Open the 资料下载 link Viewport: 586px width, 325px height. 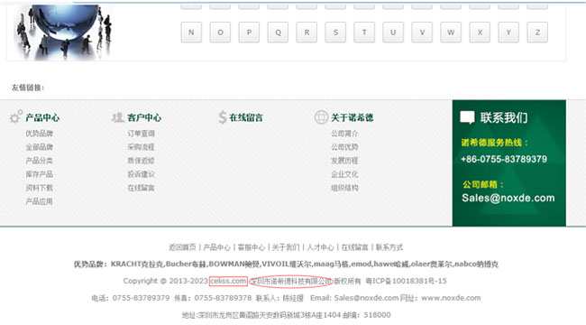40,188
